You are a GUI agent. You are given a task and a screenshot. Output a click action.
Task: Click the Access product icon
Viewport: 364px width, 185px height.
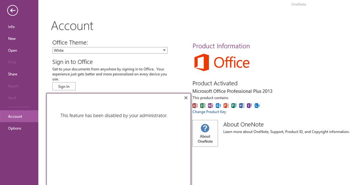(195, 106)
